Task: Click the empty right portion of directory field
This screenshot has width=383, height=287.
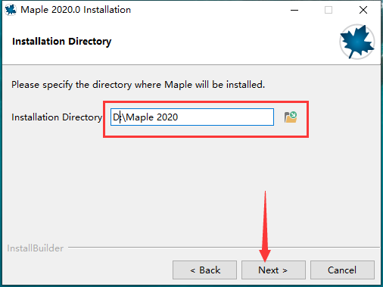Action: (226, 117)
